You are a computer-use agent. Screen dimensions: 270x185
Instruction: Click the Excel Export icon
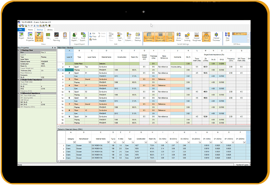[x=83, y=37]
